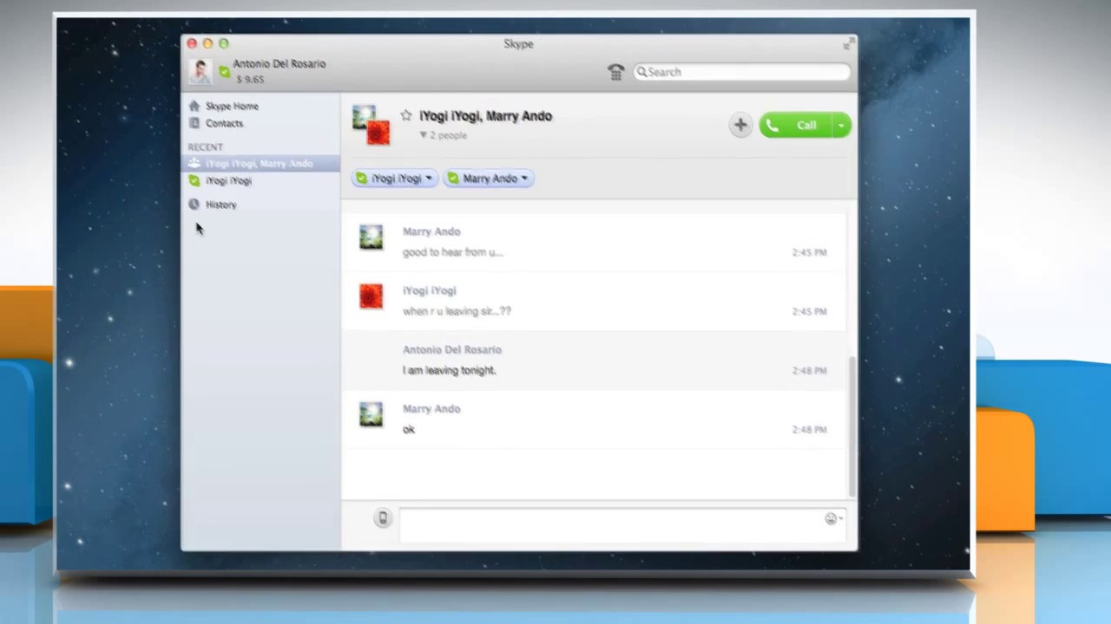Viewport: 1111px width, 624px height.
Task: Click the Search contacts field
Action: point(740,72)
